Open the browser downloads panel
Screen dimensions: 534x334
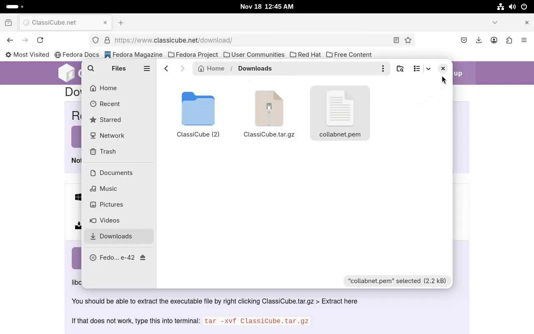click(x=479, y=40)
